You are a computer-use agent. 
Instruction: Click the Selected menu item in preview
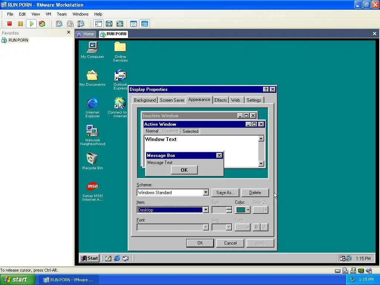(190, 131)
